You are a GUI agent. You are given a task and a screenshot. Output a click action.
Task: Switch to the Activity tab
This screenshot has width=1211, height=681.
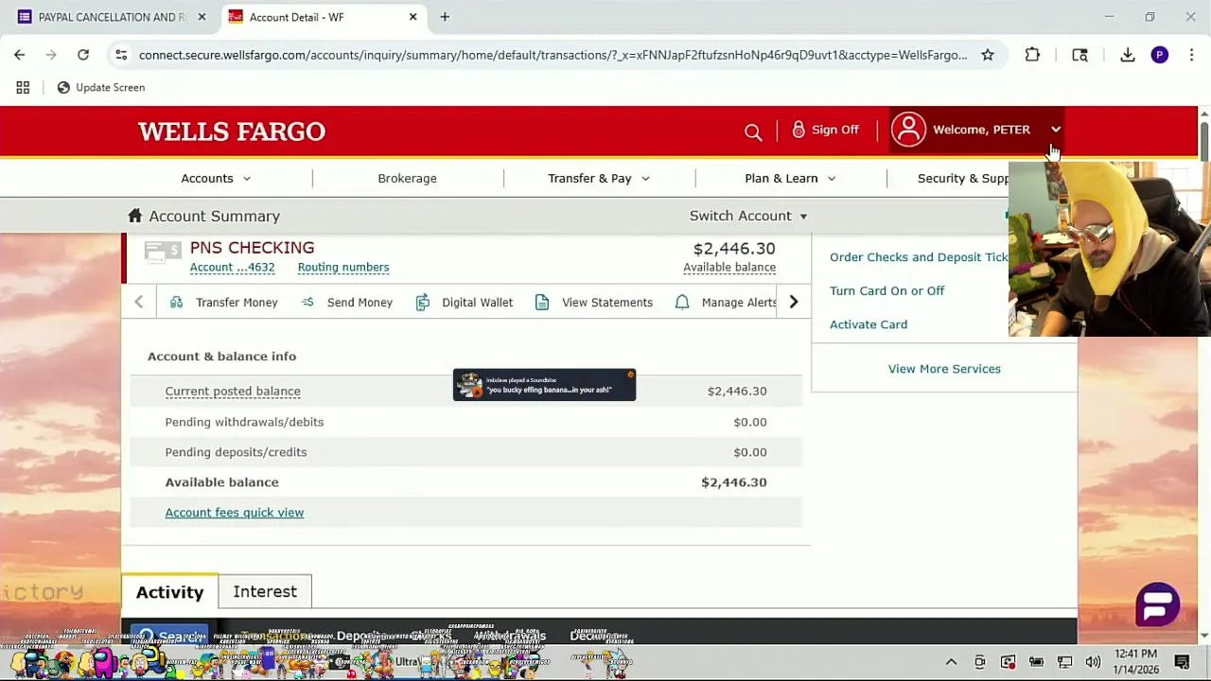pyautogui.click(x=169, y=592)
